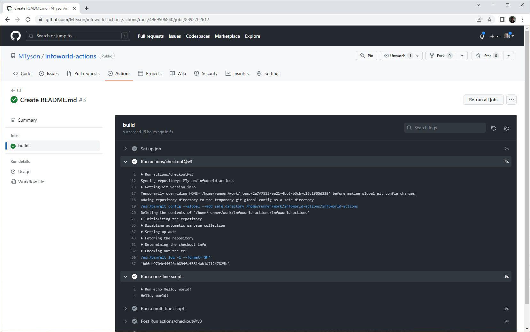Click the log settings gear icon

(x=506, y=128)
